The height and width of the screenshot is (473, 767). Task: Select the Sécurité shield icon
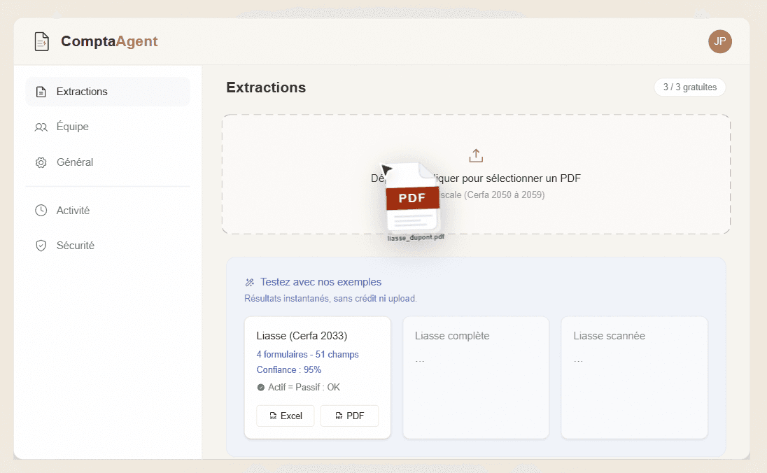click(41, 245)
